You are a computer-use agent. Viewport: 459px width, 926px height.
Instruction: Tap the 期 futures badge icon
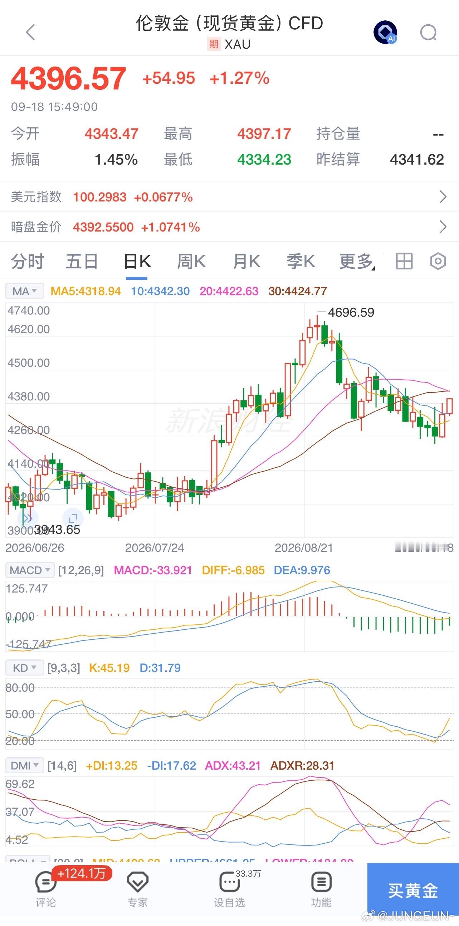tap(214, 44)
